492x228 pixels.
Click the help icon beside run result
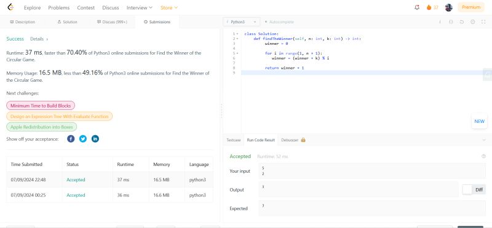pos(483,156)
